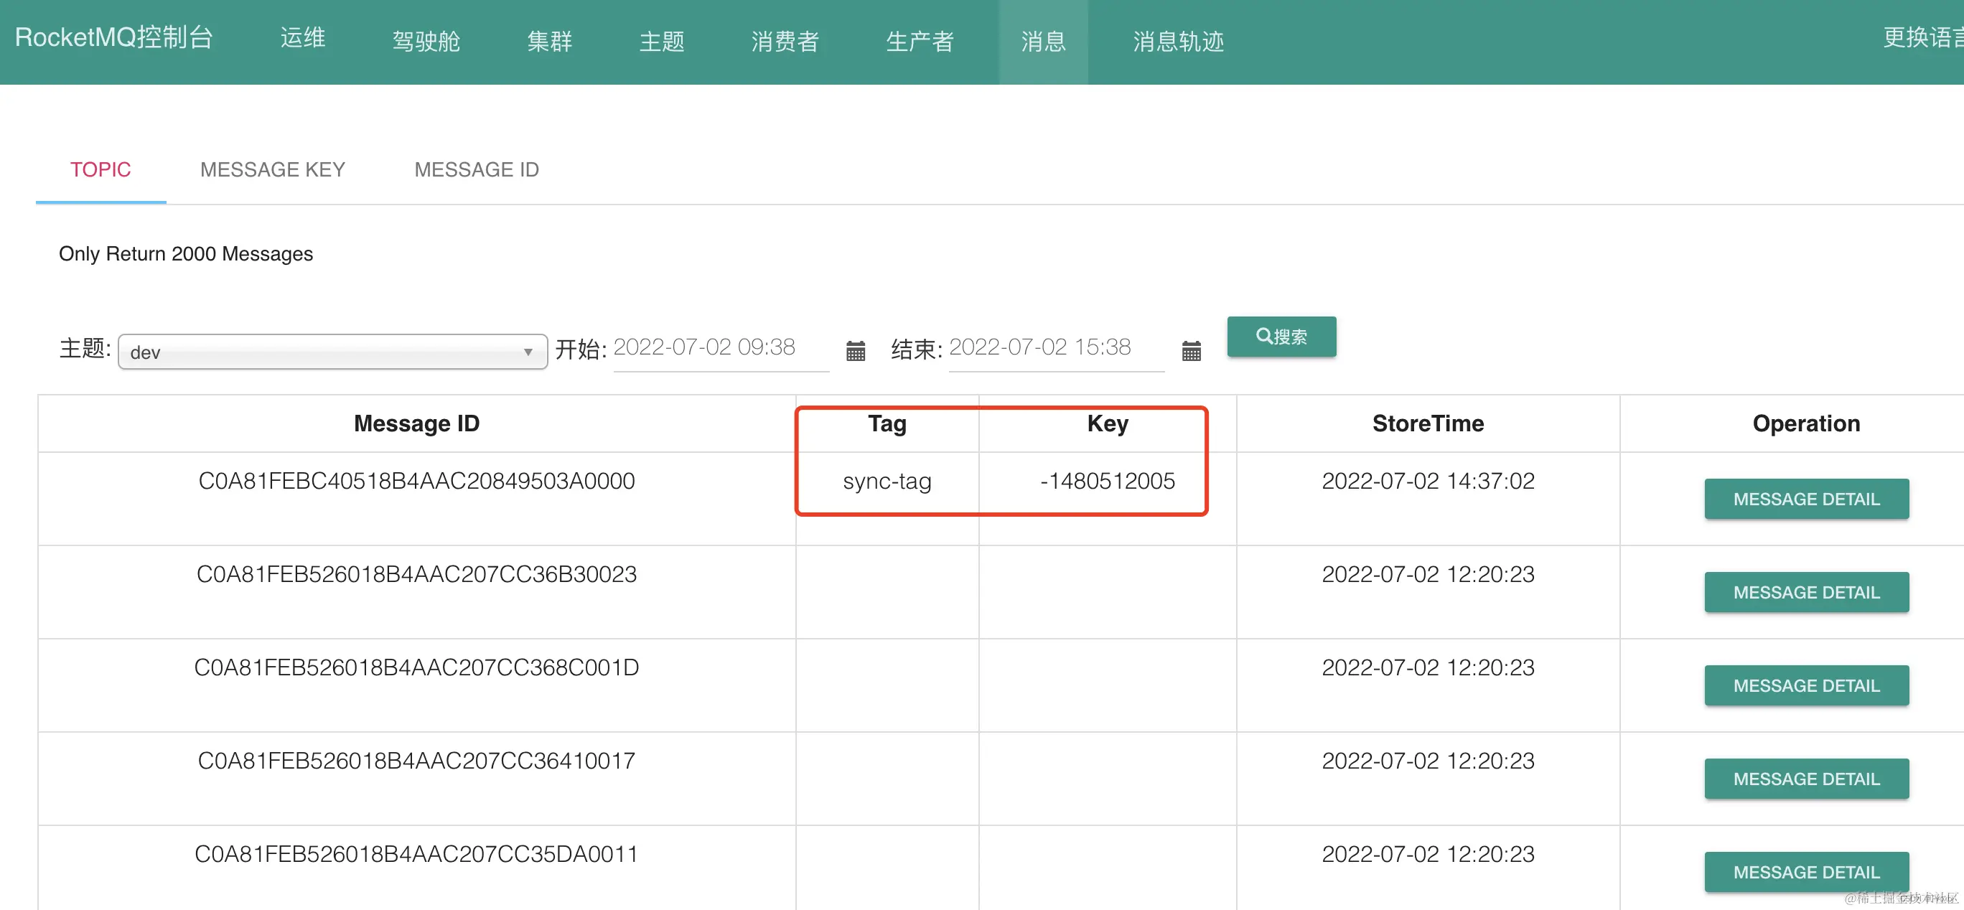Open the 消费者 consumer menu
This screenshot has height=910, width=1964.
point(785,41)
